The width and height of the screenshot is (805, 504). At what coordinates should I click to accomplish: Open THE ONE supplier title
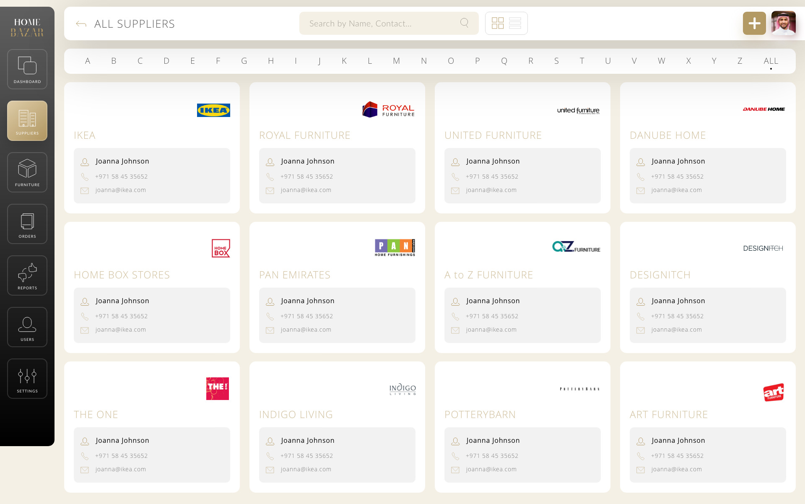96,415
